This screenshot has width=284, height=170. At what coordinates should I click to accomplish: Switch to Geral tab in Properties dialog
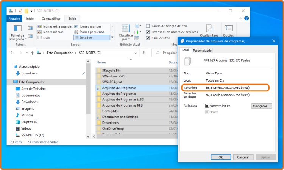(185, 50)
